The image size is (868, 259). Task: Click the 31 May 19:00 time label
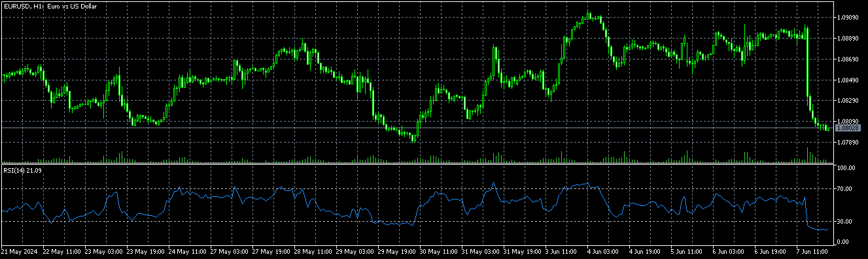(523, 251)
